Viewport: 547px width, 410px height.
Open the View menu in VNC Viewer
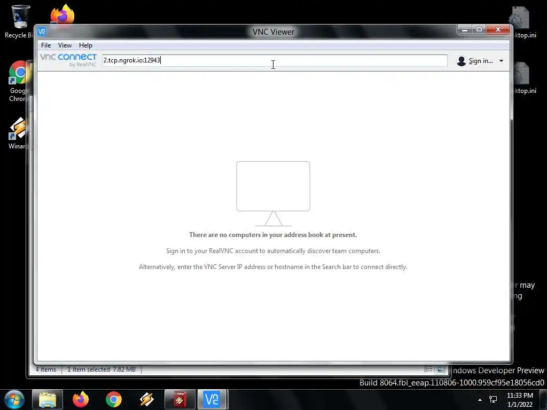tap(65, 45)
